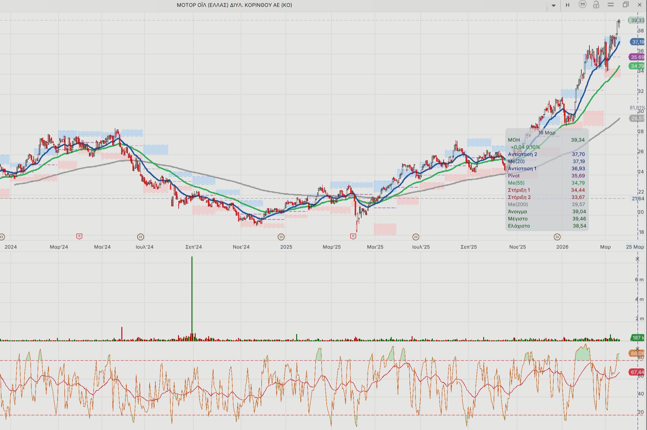This screenshot has width=647, height=430.
Task: Click the blue 37,19 moving average price label
Action: pos(637,42)
